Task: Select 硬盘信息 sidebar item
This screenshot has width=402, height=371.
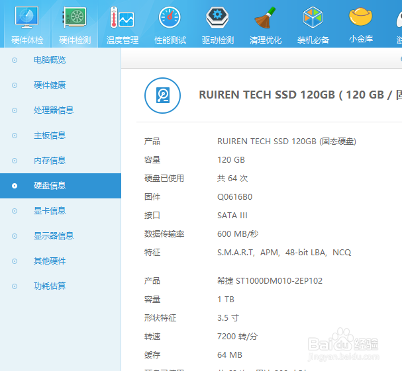Action: pos(60,186)
